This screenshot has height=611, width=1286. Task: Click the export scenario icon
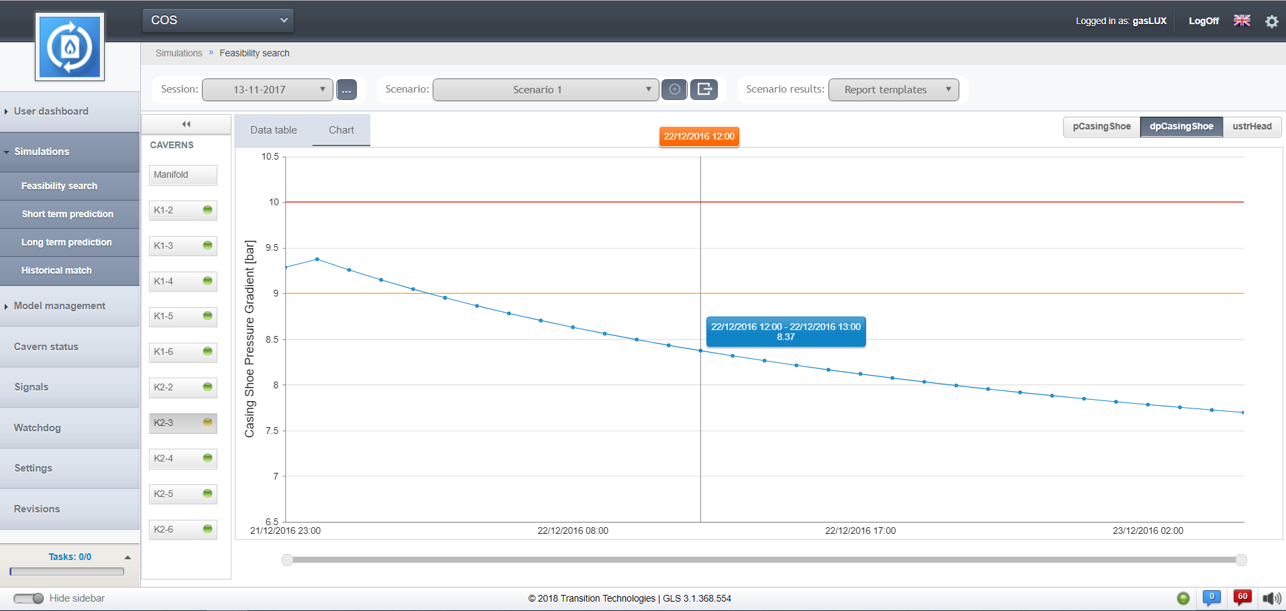click(704, 89)
